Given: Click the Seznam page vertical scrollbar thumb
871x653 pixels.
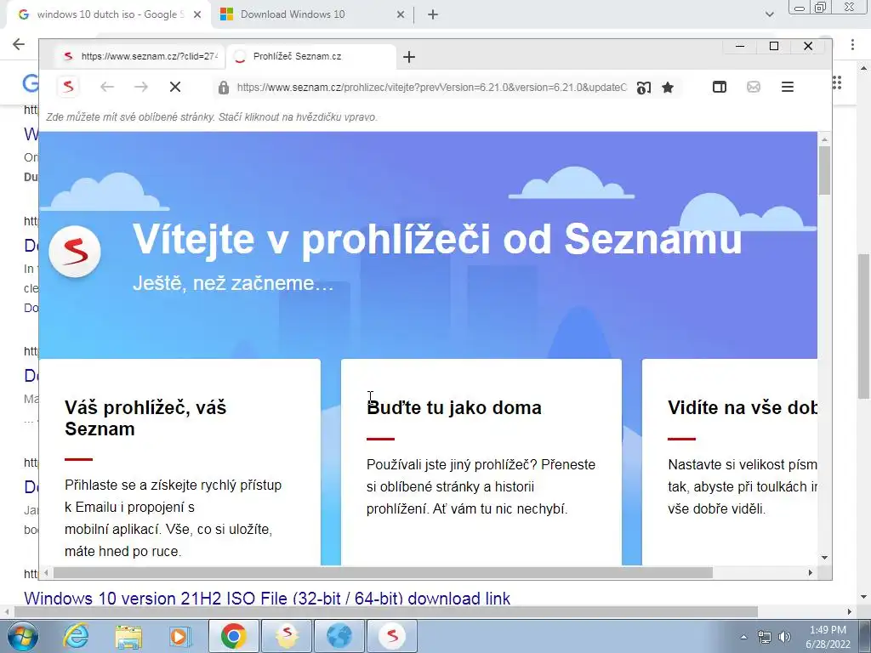Looking at the screenshot, I should coord(824,170).
